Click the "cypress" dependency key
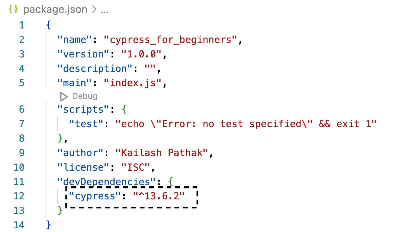The width and height of the screenshot is (402, 232). pos(95,196)
